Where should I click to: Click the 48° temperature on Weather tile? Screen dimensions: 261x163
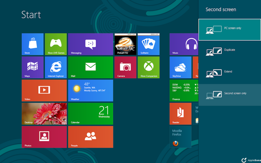point(87,84)
